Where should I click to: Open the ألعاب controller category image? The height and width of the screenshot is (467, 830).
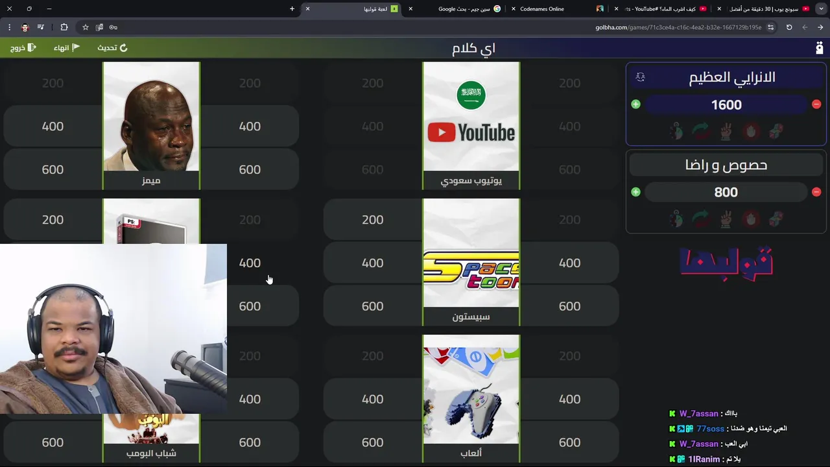tap(471, 389)
